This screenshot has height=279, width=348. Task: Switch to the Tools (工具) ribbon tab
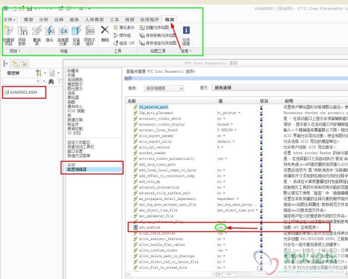tap(114, 20)
